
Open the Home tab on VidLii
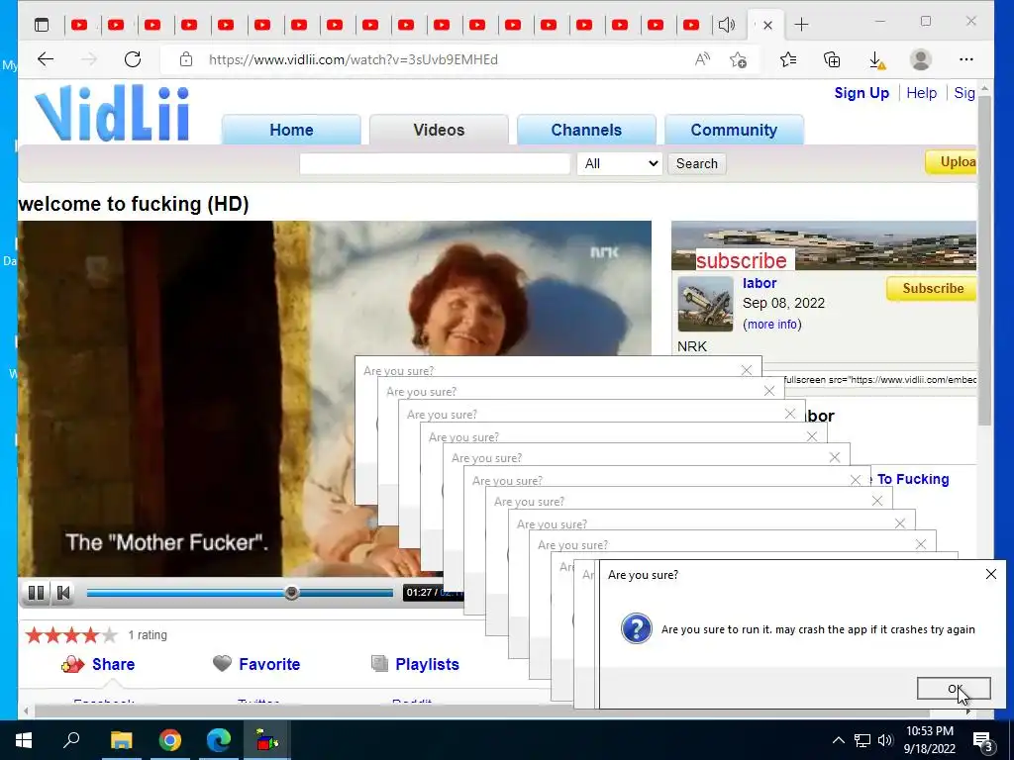click(x=291, y=130)
